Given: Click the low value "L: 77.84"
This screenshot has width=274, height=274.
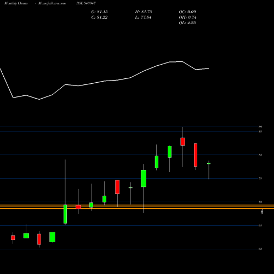Looking at the screenshot, I should (143, 18).
